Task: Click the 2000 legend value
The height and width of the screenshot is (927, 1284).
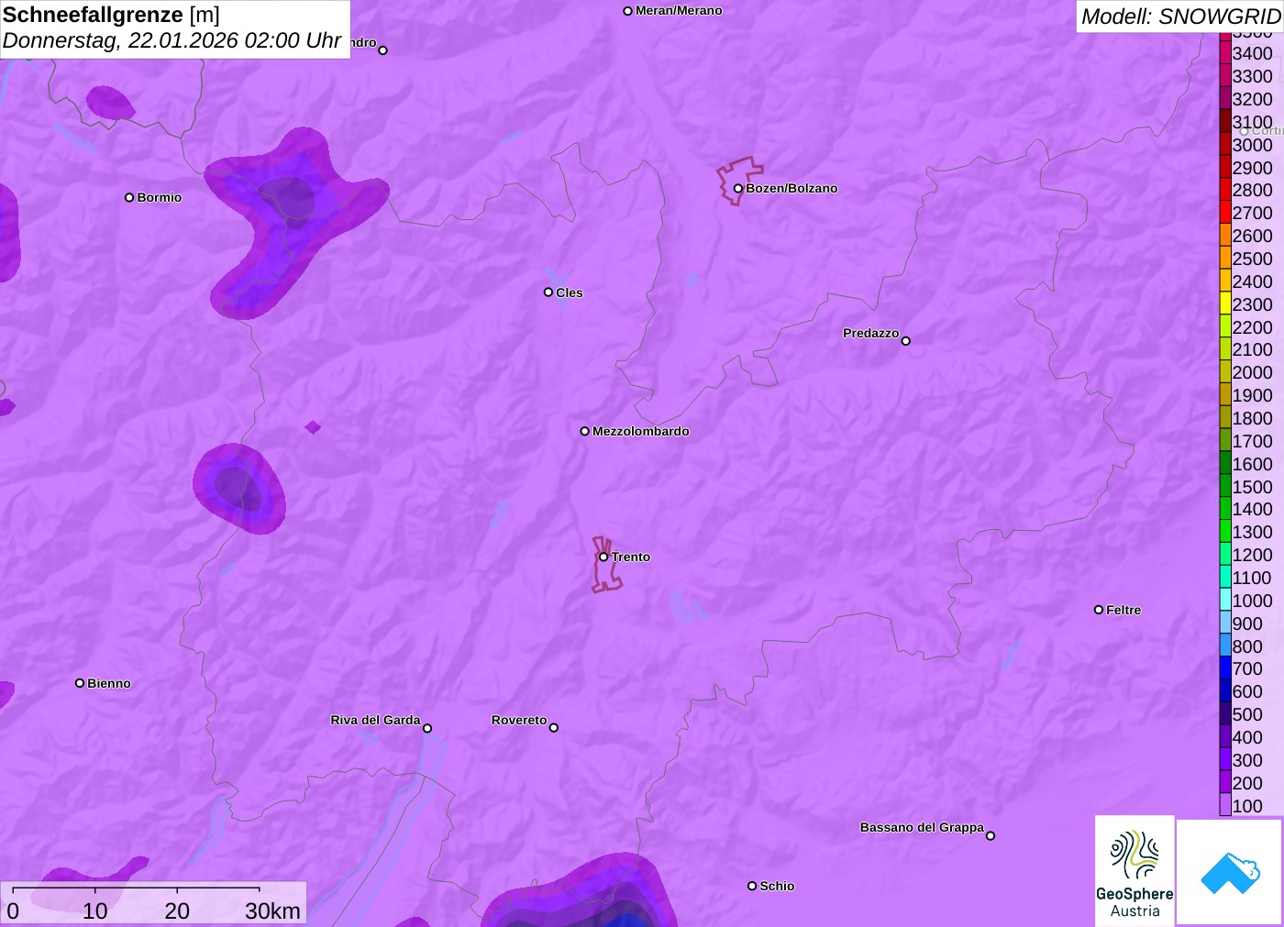Action: click(x=1253, y=372)
